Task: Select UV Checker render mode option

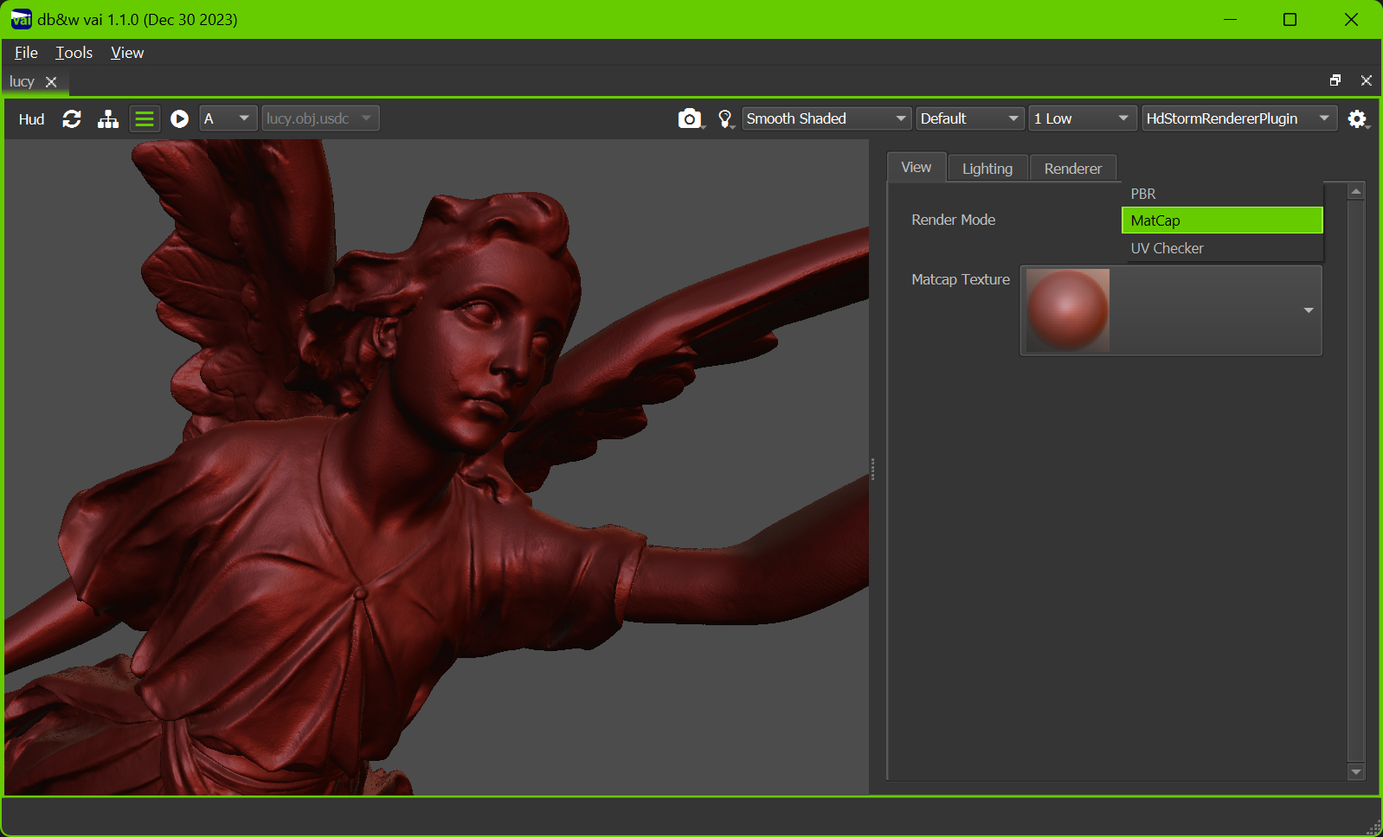Action: (1222, 248)
